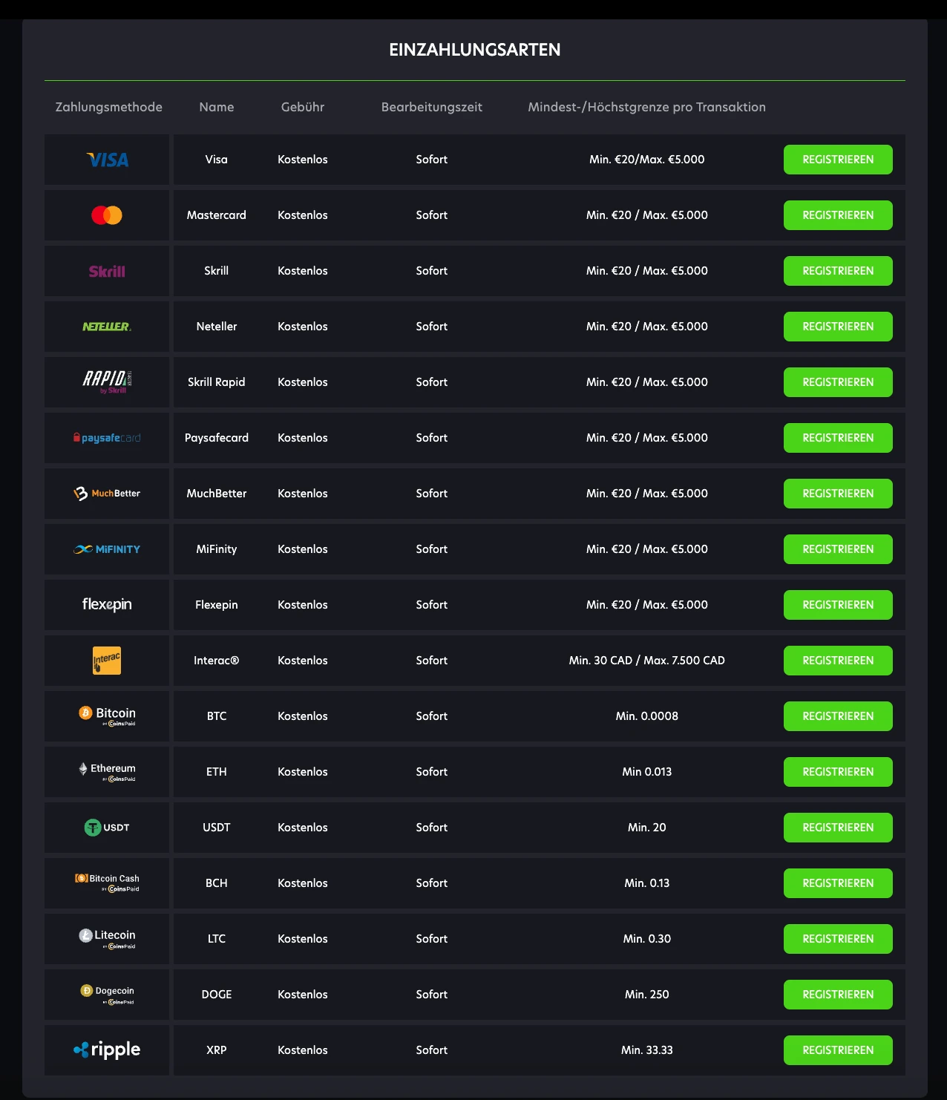Click the Flexepin name cell
The height and width of the screenshot is (1100, 947).
point(217,605)
